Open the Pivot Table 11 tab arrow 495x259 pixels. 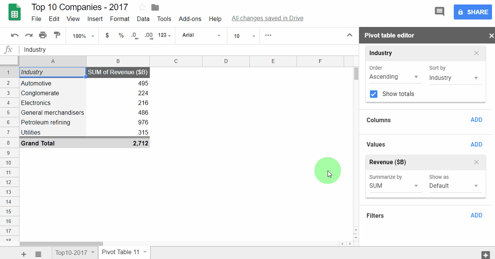click(145, 252)
